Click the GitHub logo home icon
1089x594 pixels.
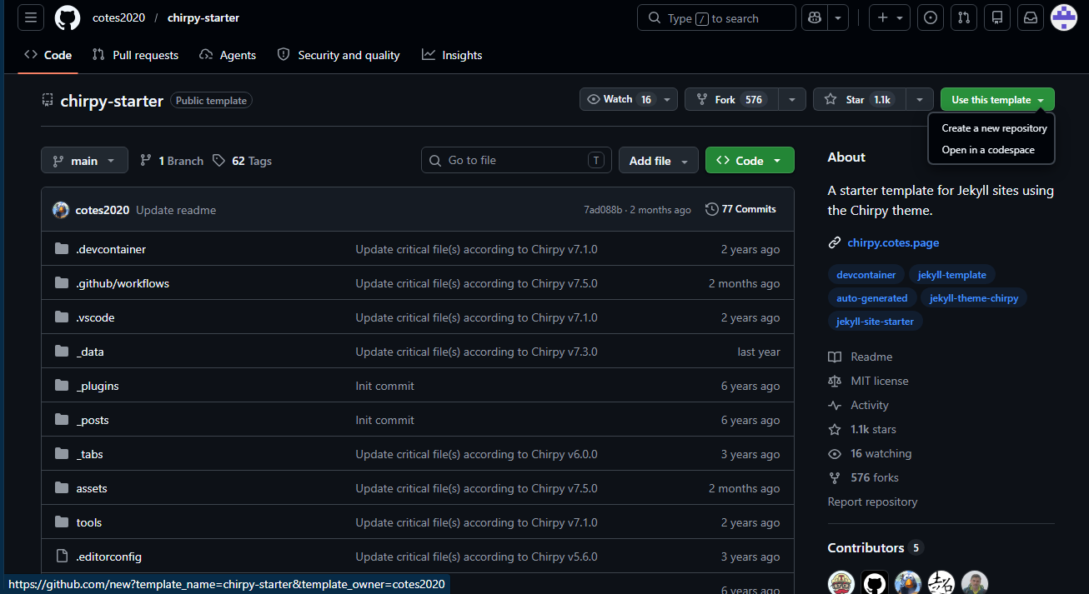[x=68, y=17]
